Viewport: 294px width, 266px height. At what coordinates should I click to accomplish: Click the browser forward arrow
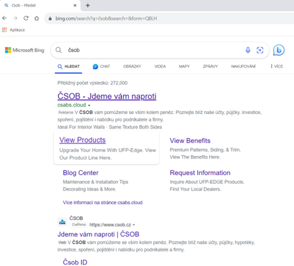15,18
